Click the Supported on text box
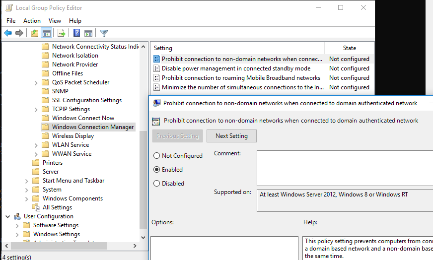This screenshot has width=433, height=260. (x=345, y=200)
